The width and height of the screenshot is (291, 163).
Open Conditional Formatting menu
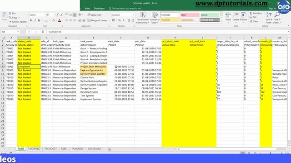tap(142, 18)
